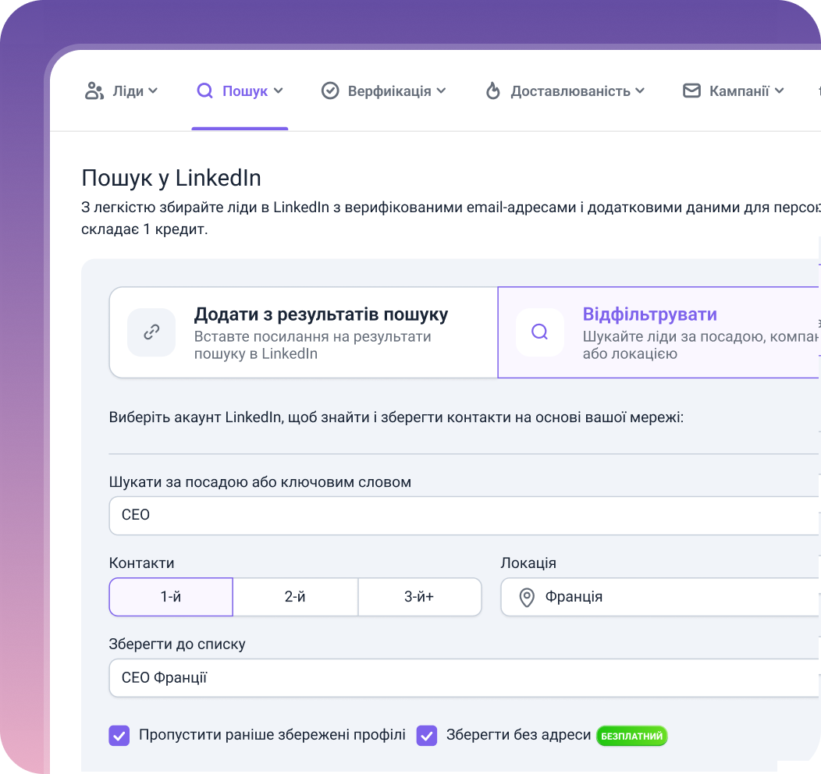The width and height of the screenshot is (821, 774).
Task: Uncheck Зберегти без адреси checkbox
Action: point(427,735)
